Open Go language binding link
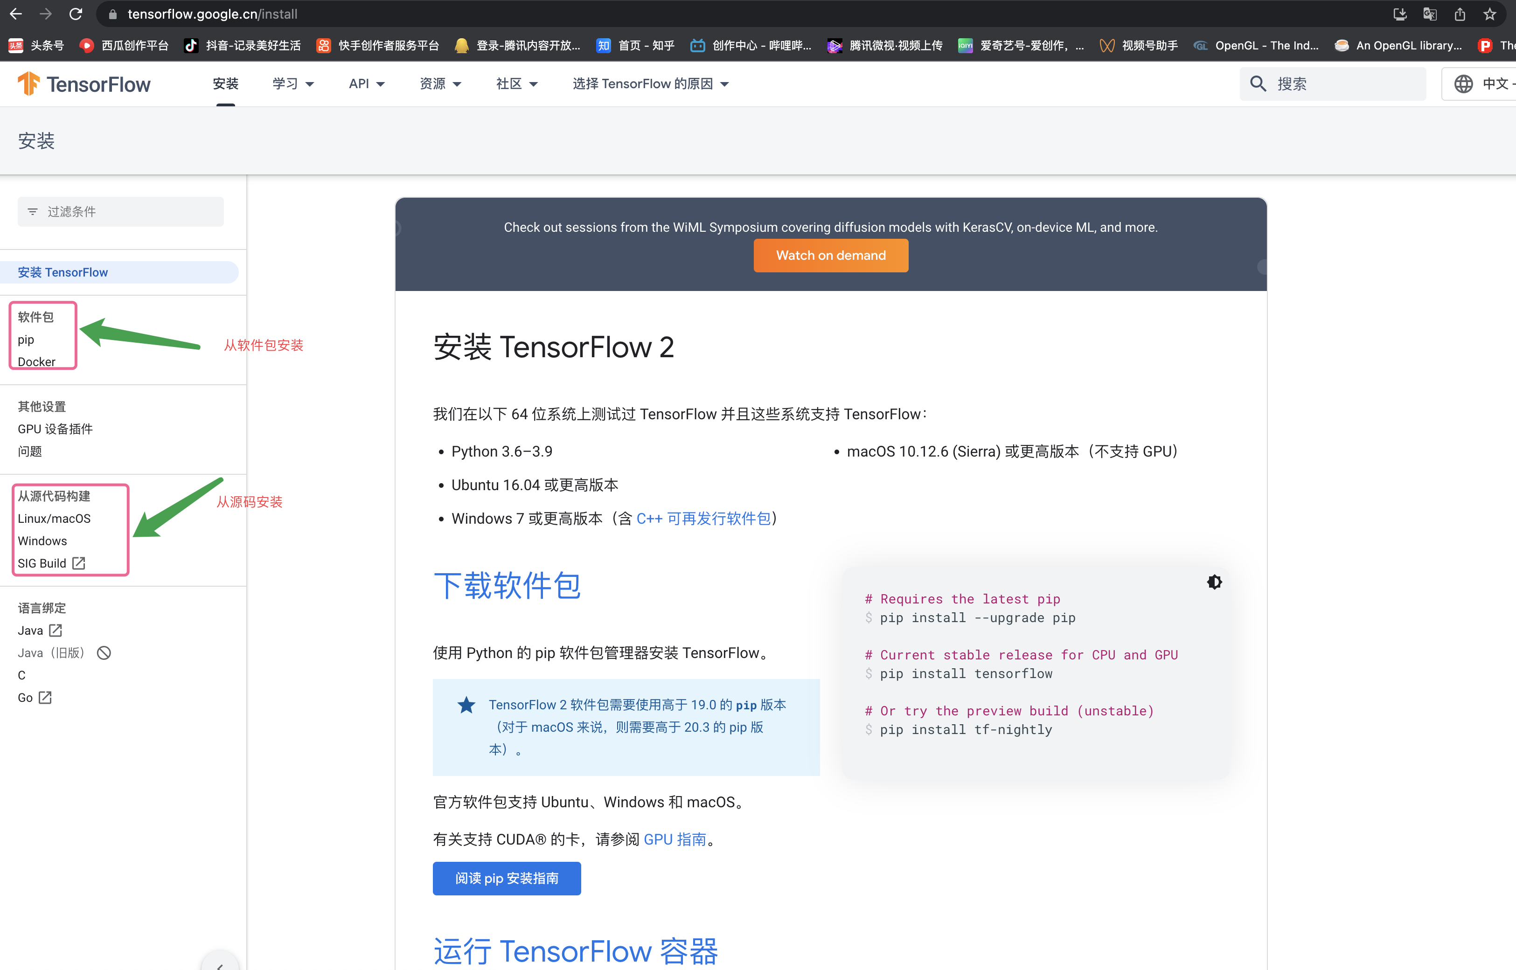Image resolution: width=1516 pixels, height=970 pixels. click(35, 698)
